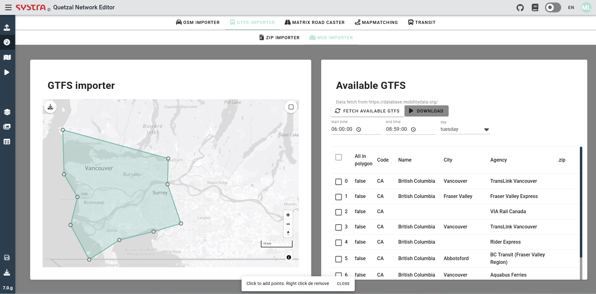Open the run page play icon

[7, 72]
